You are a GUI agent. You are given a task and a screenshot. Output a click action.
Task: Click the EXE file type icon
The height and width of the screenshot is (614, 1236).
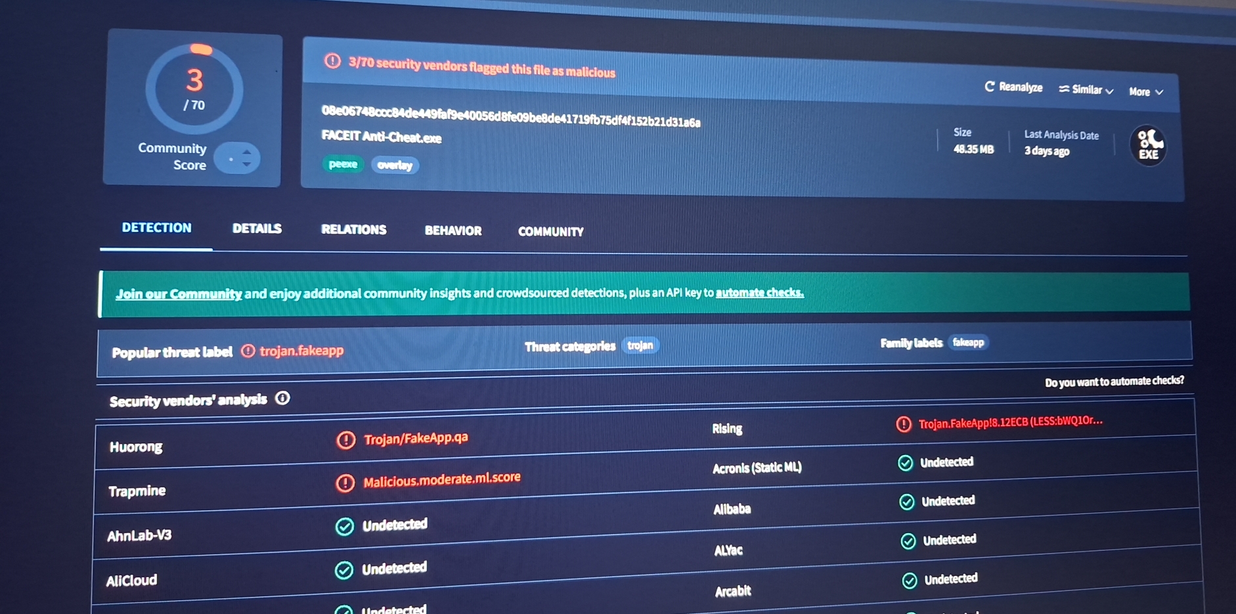point(1148,145)
